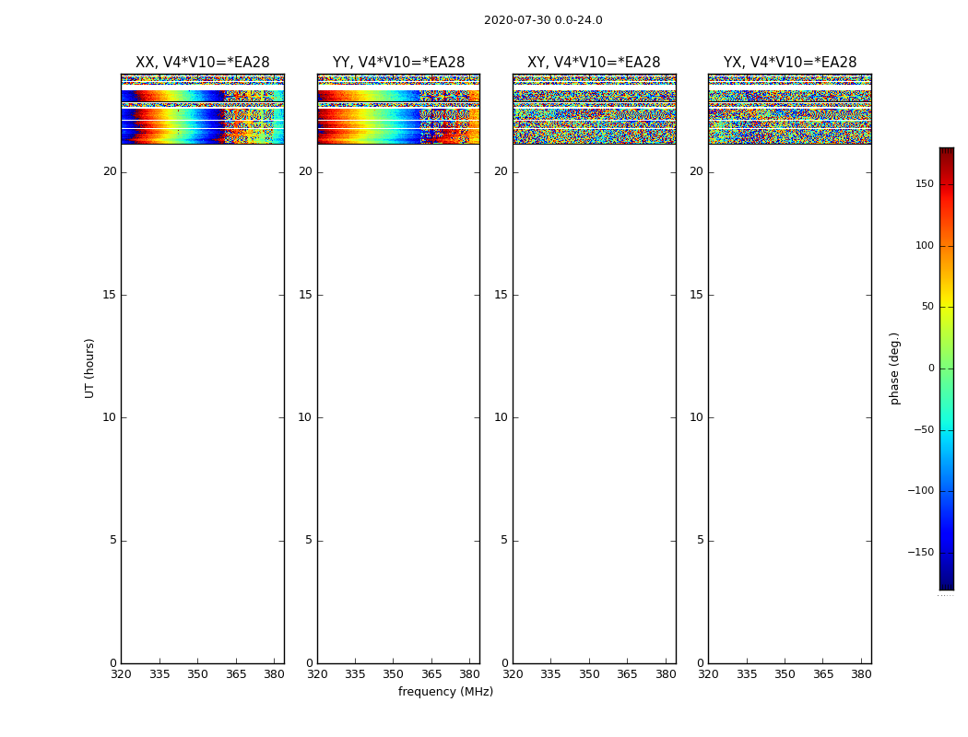Click the 15 y-axis tick beside XX panel
Image resolution: width=968 pixels, height=737 pixels.
click(x=110, y=295)
